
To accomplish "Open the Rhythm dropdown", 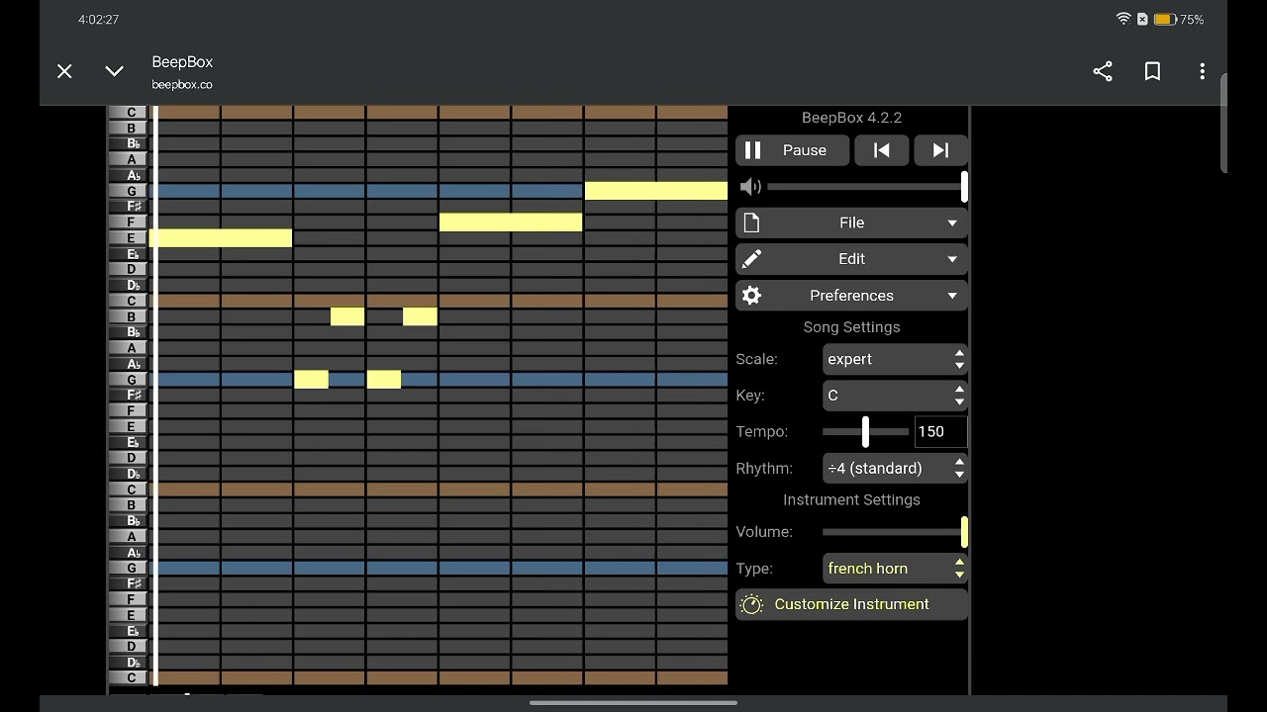I will (895, 468).
